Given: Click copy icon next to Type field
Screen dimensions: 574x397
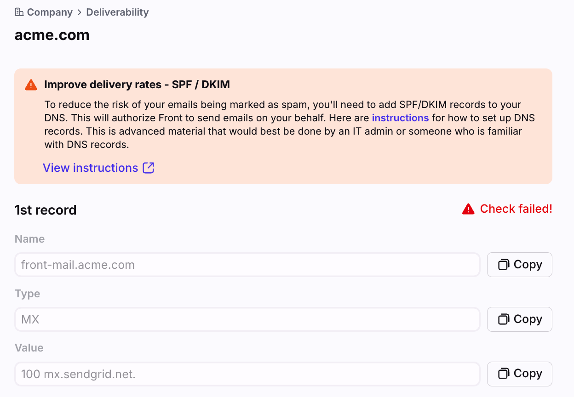Looking at the screenshot, I should tap(504, 319).
